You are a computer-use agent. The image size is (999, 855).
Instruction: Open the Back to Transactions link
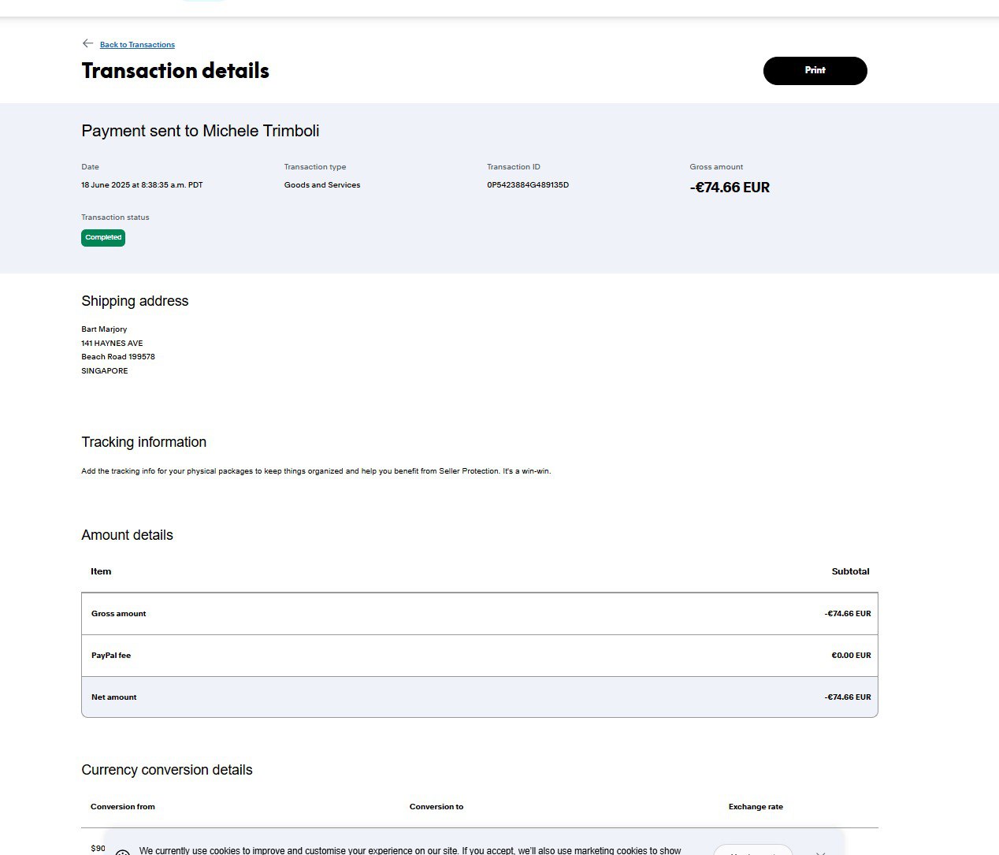137,45
